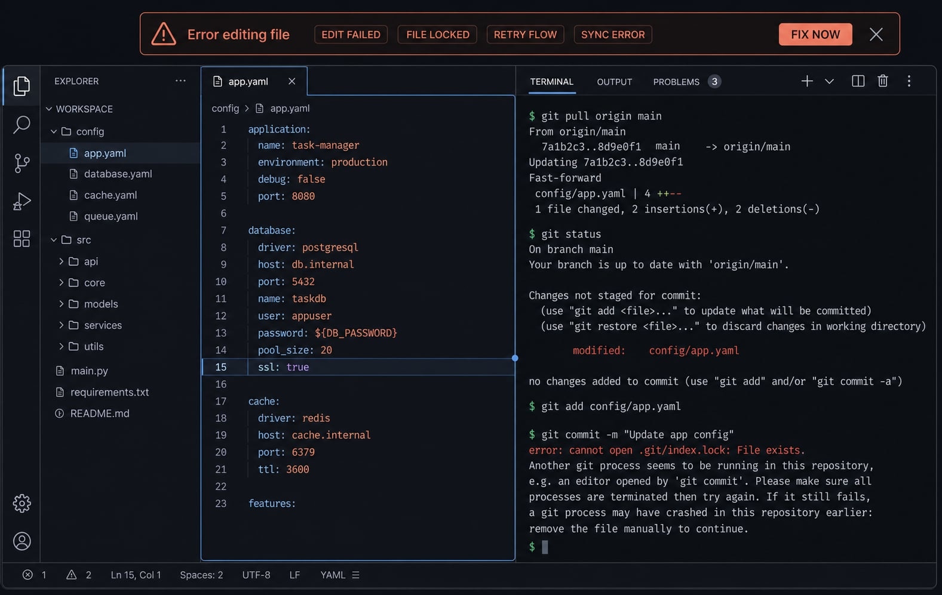Kill terminal with trash icon
This screenshot has width=942, height=595.
coord(883,81)
